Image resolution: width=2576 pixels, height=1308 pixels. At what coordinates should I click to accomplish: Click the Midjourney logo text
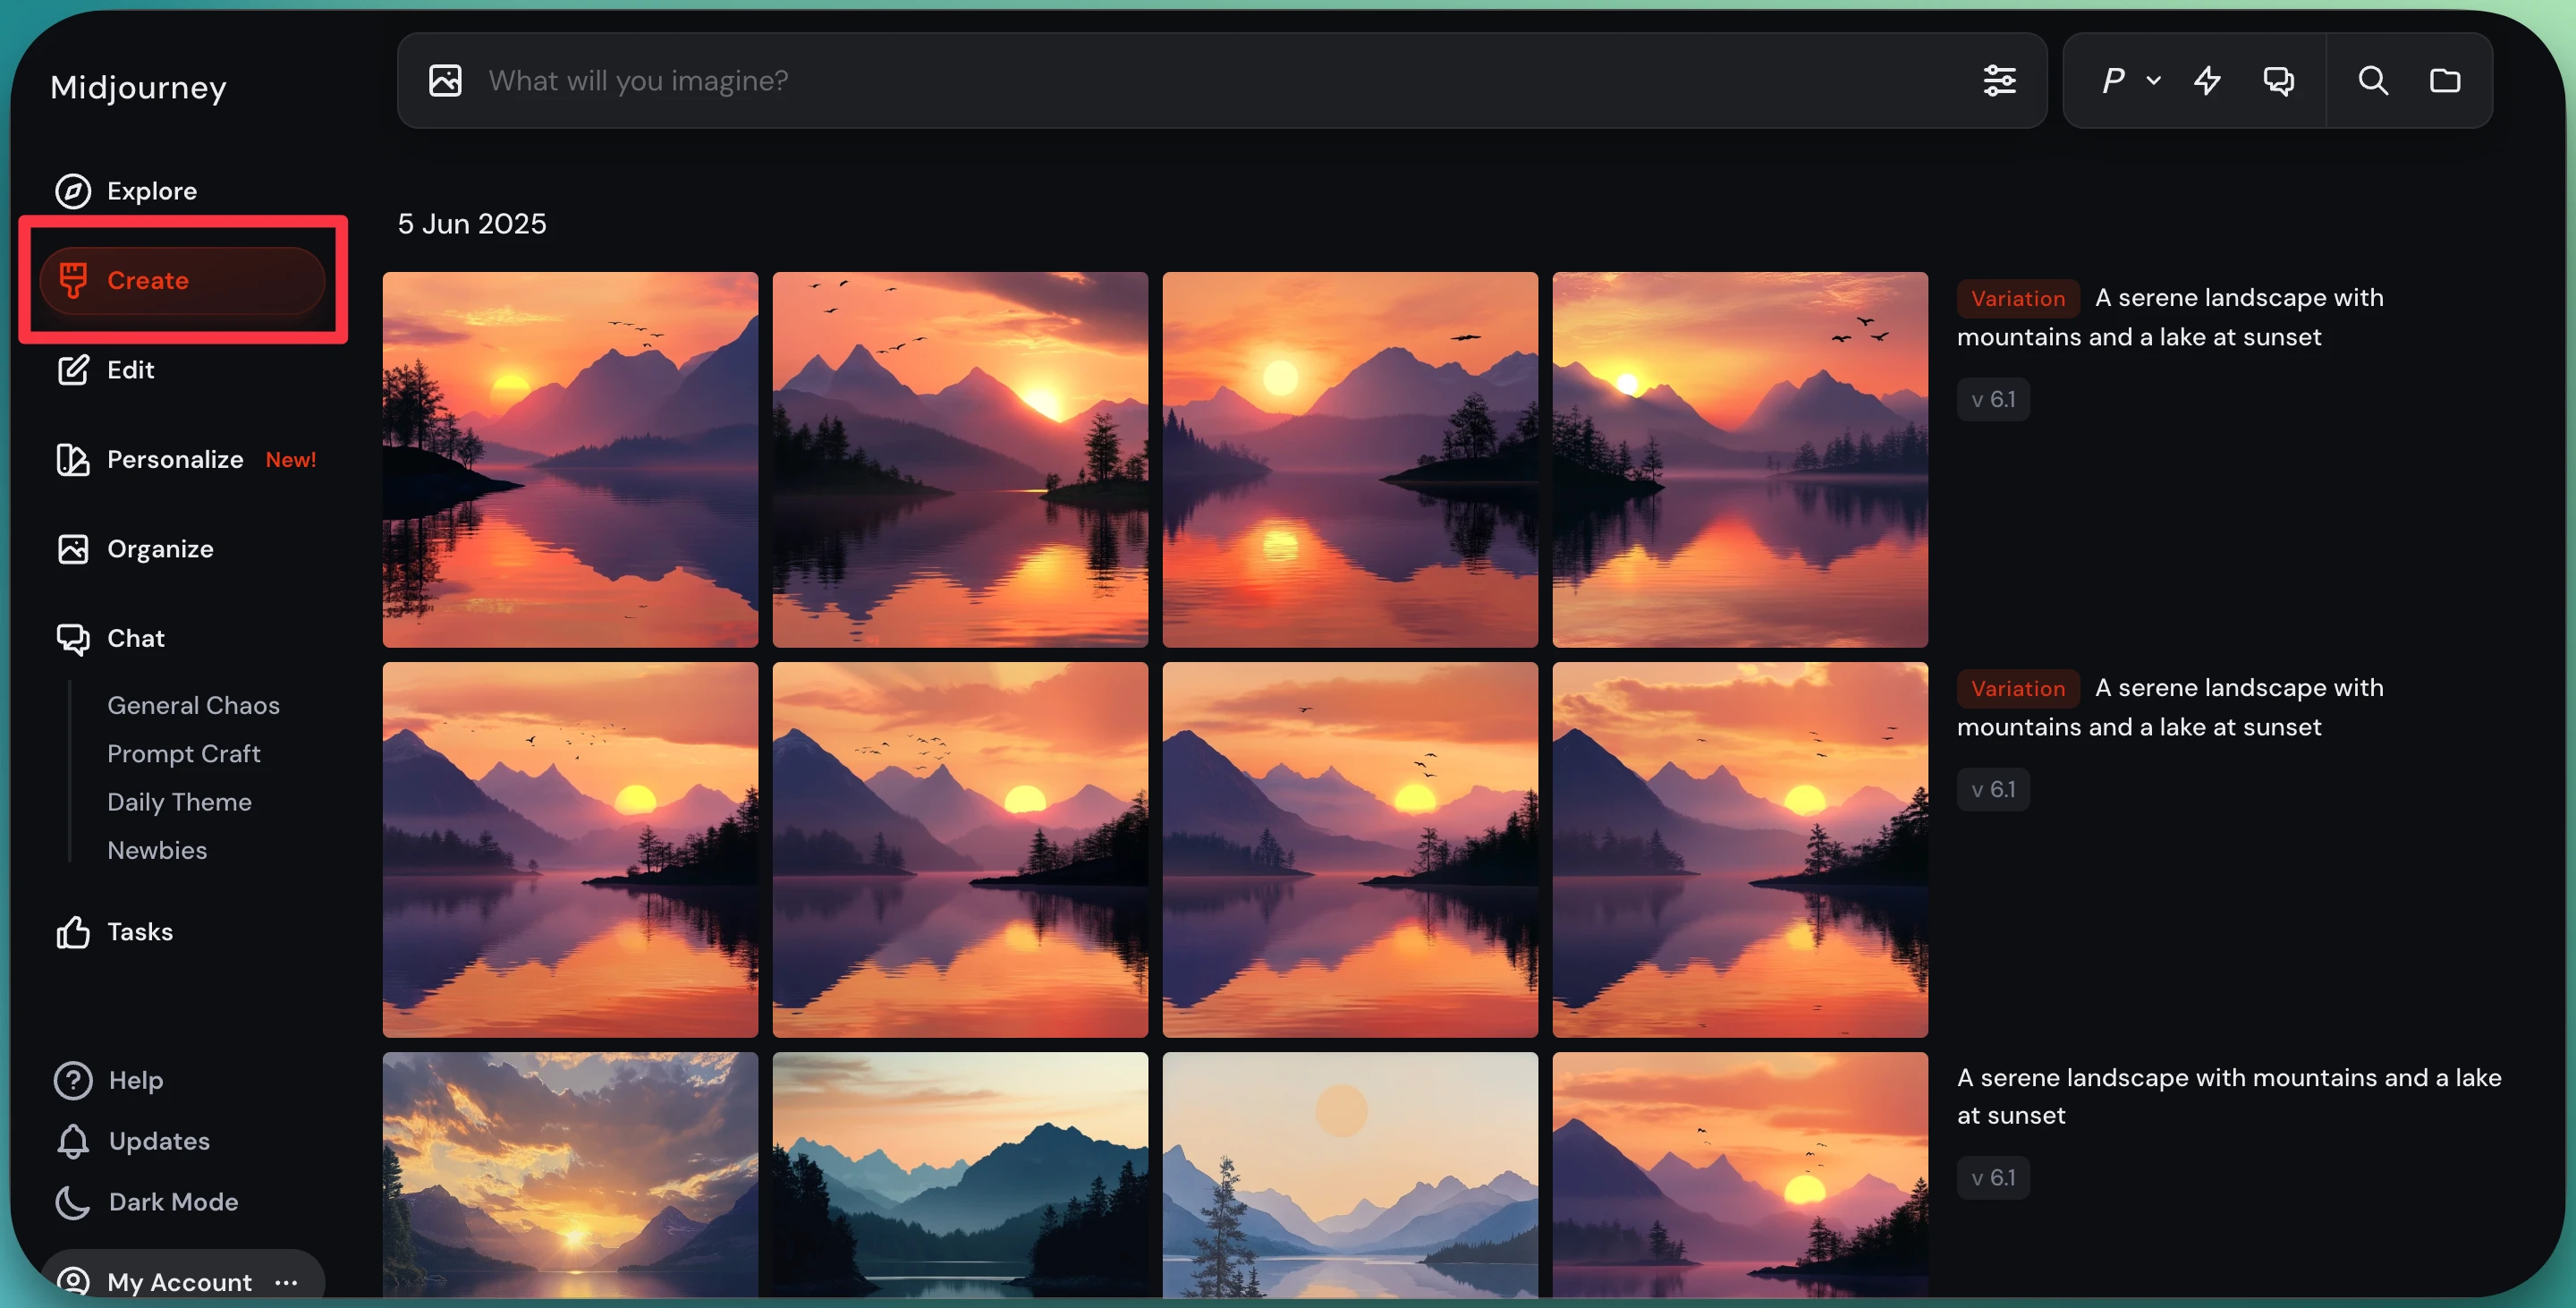pos(138,88)
